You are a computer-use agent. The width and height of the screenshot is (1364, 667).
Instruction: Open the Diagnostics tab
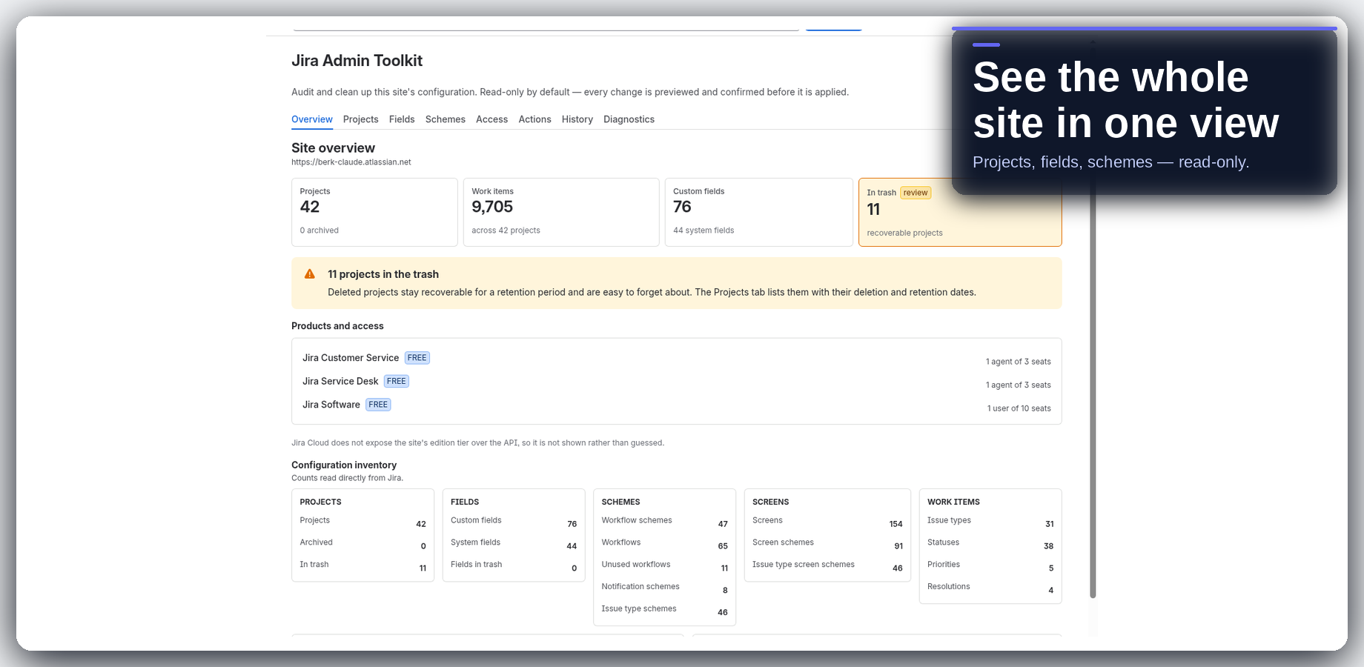coord(629,119)
